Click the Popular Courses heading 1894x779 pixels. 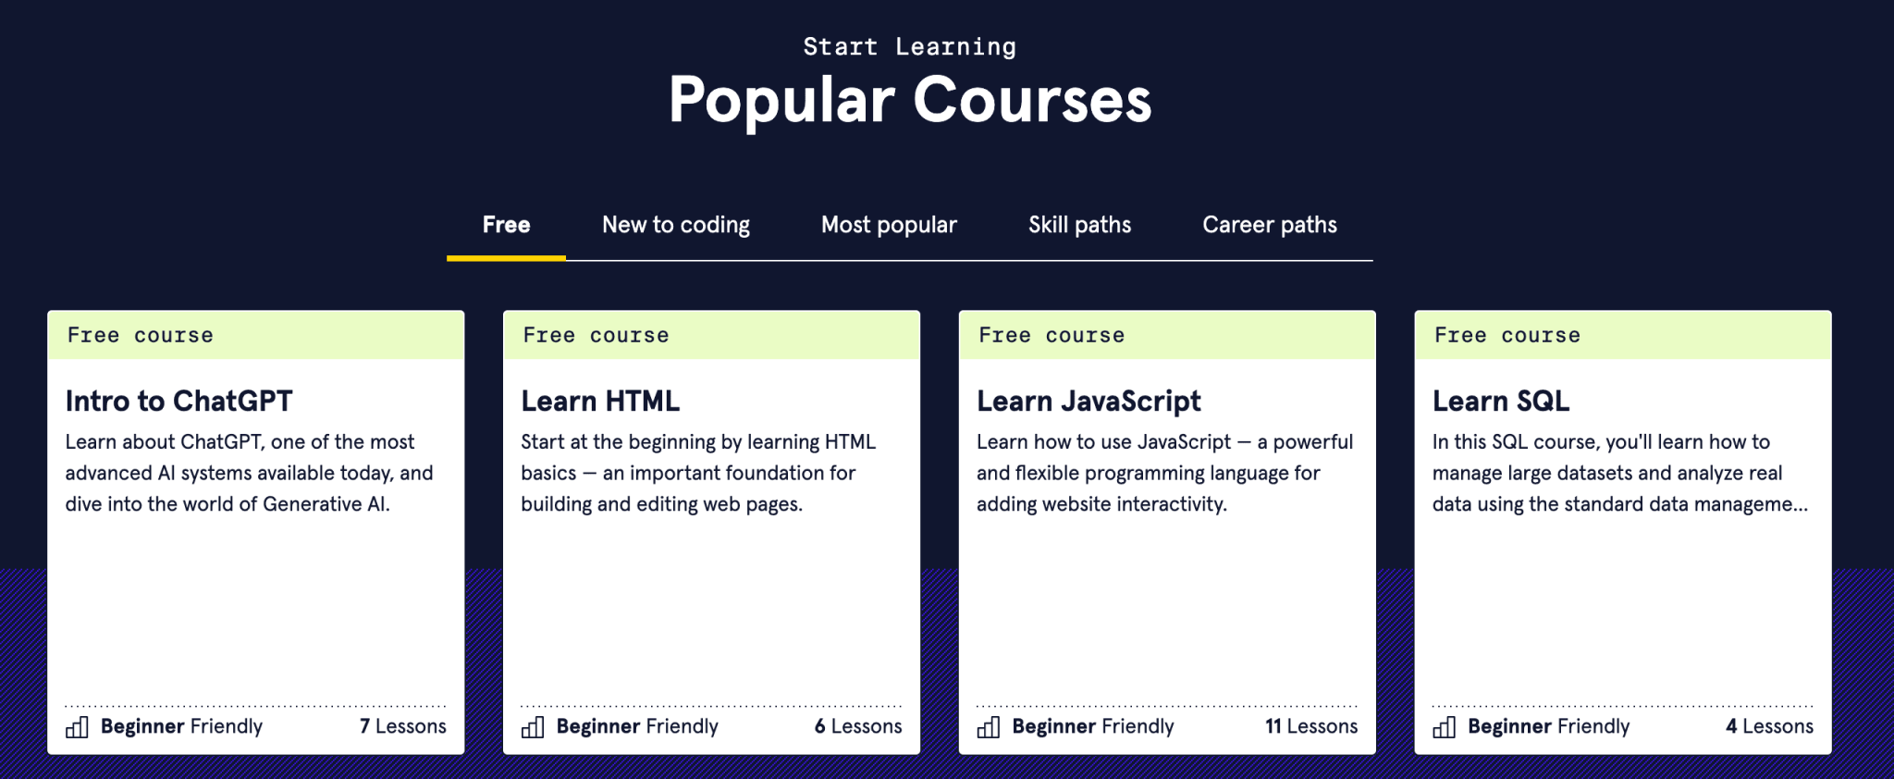click(910, 100)
